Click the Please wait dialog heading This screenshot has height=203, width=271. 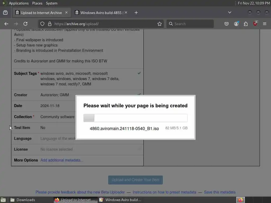tap(135, 106)
